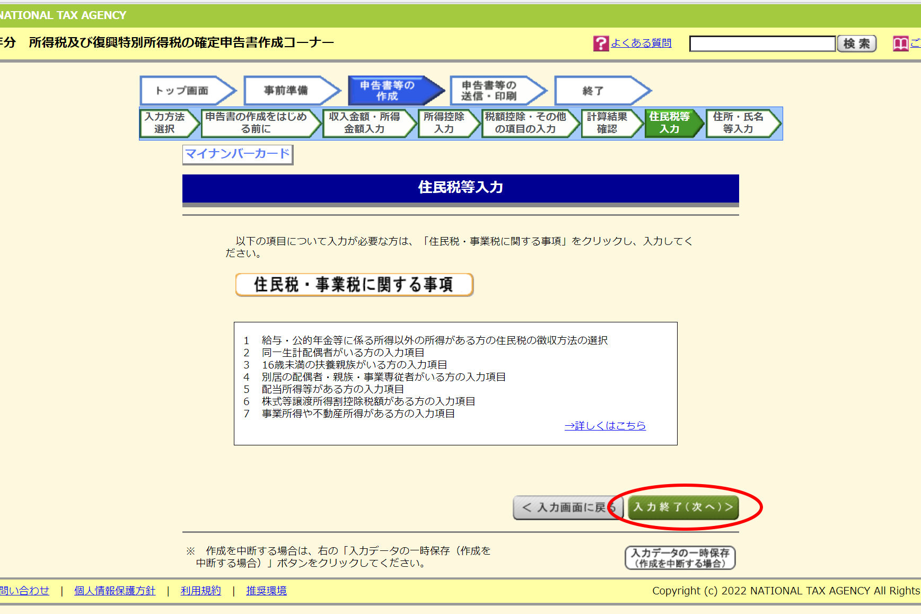Open 住民税・事業税に関する事項 button

(354, 285)
